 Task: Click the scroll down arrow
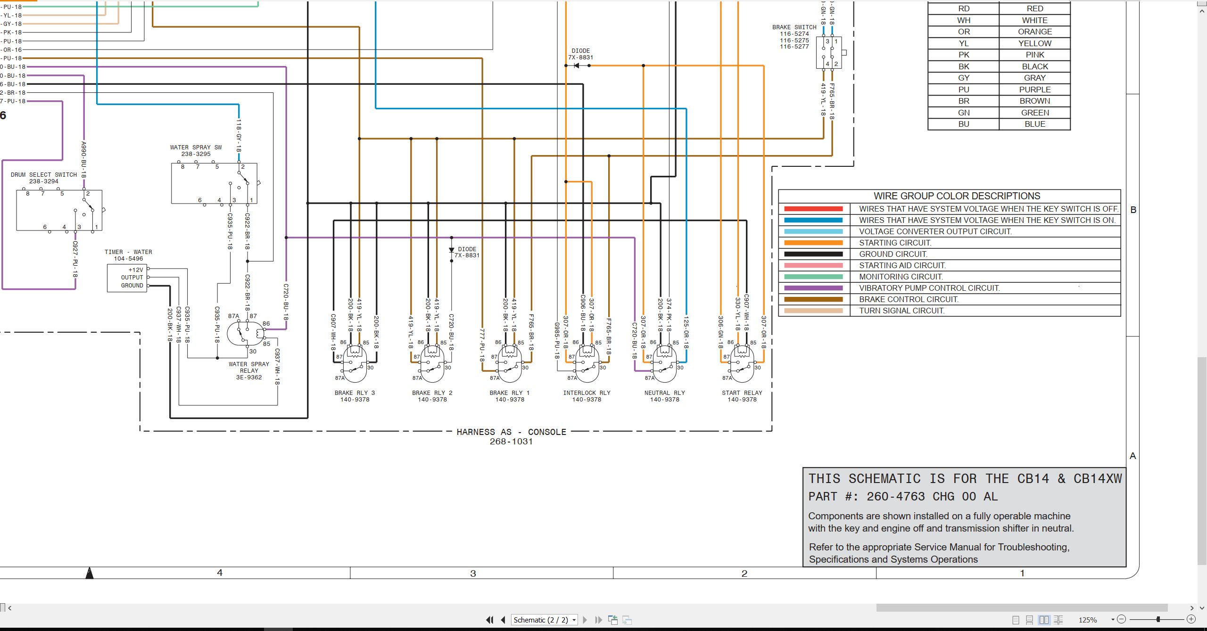click(x=1202, y=608)
